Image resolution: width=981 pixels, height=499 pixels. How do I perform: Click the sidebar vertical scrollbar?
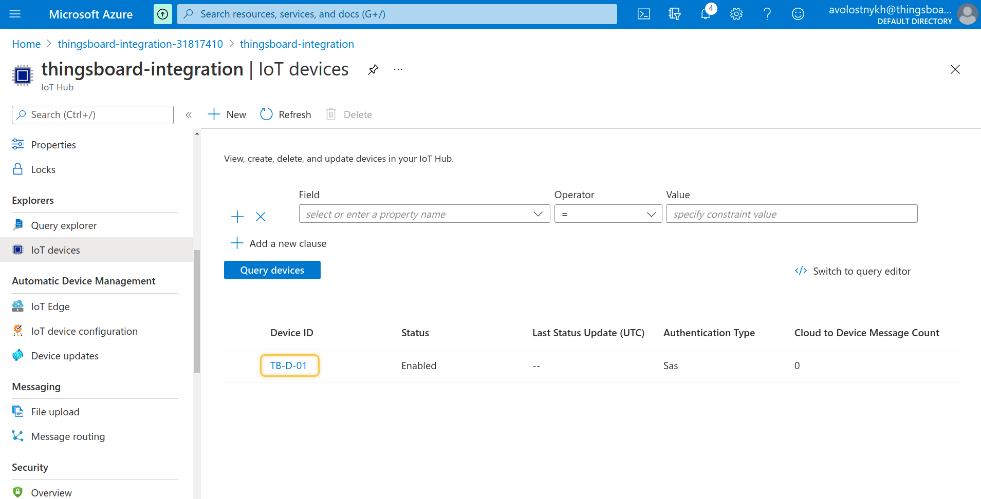[x=197, y=311]
